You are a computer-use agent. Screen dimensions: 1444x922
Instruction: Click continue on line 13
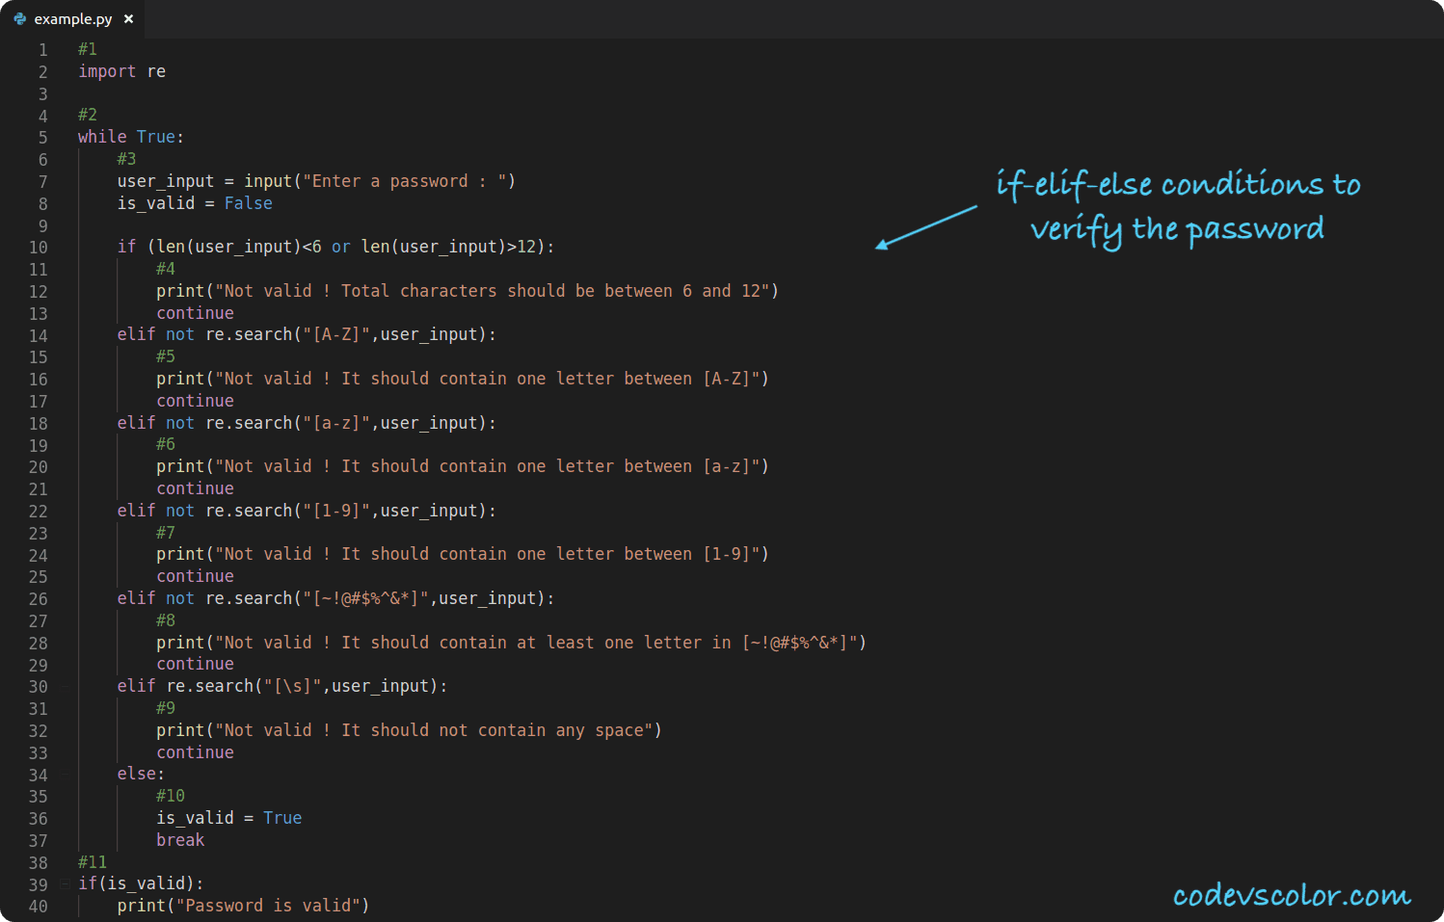pyautogui.click(x=195, y=312)
